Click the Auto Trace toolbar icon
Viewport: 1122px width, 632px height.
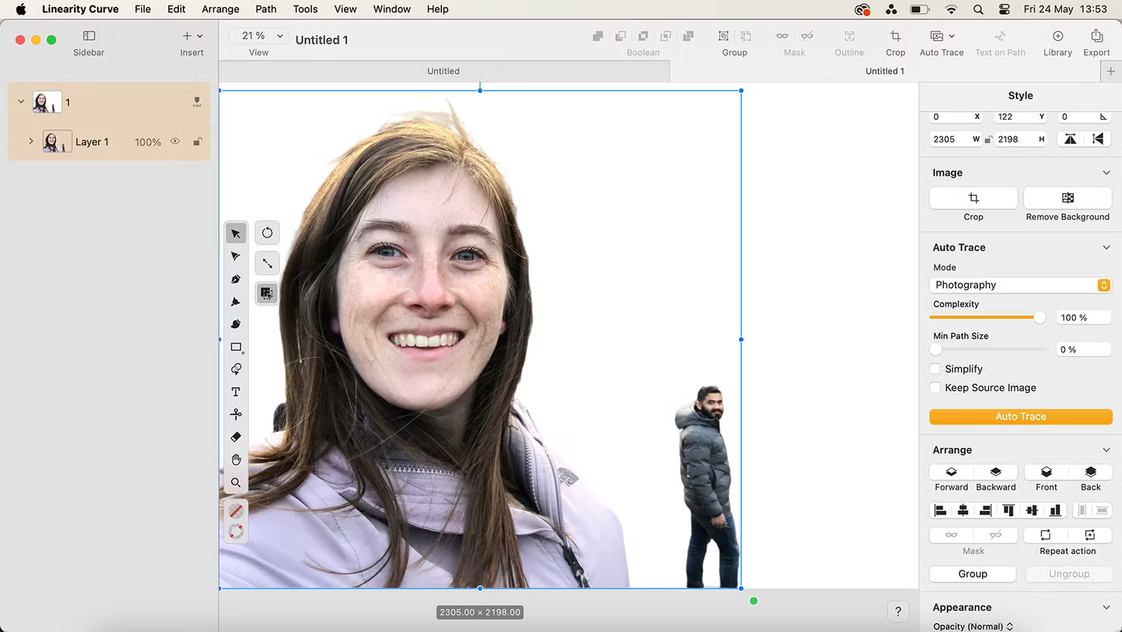click(x=936, y=36)
